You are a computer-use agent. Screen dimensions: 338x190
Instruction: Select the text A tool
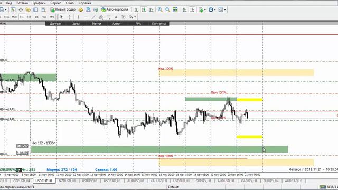(116, 17)
